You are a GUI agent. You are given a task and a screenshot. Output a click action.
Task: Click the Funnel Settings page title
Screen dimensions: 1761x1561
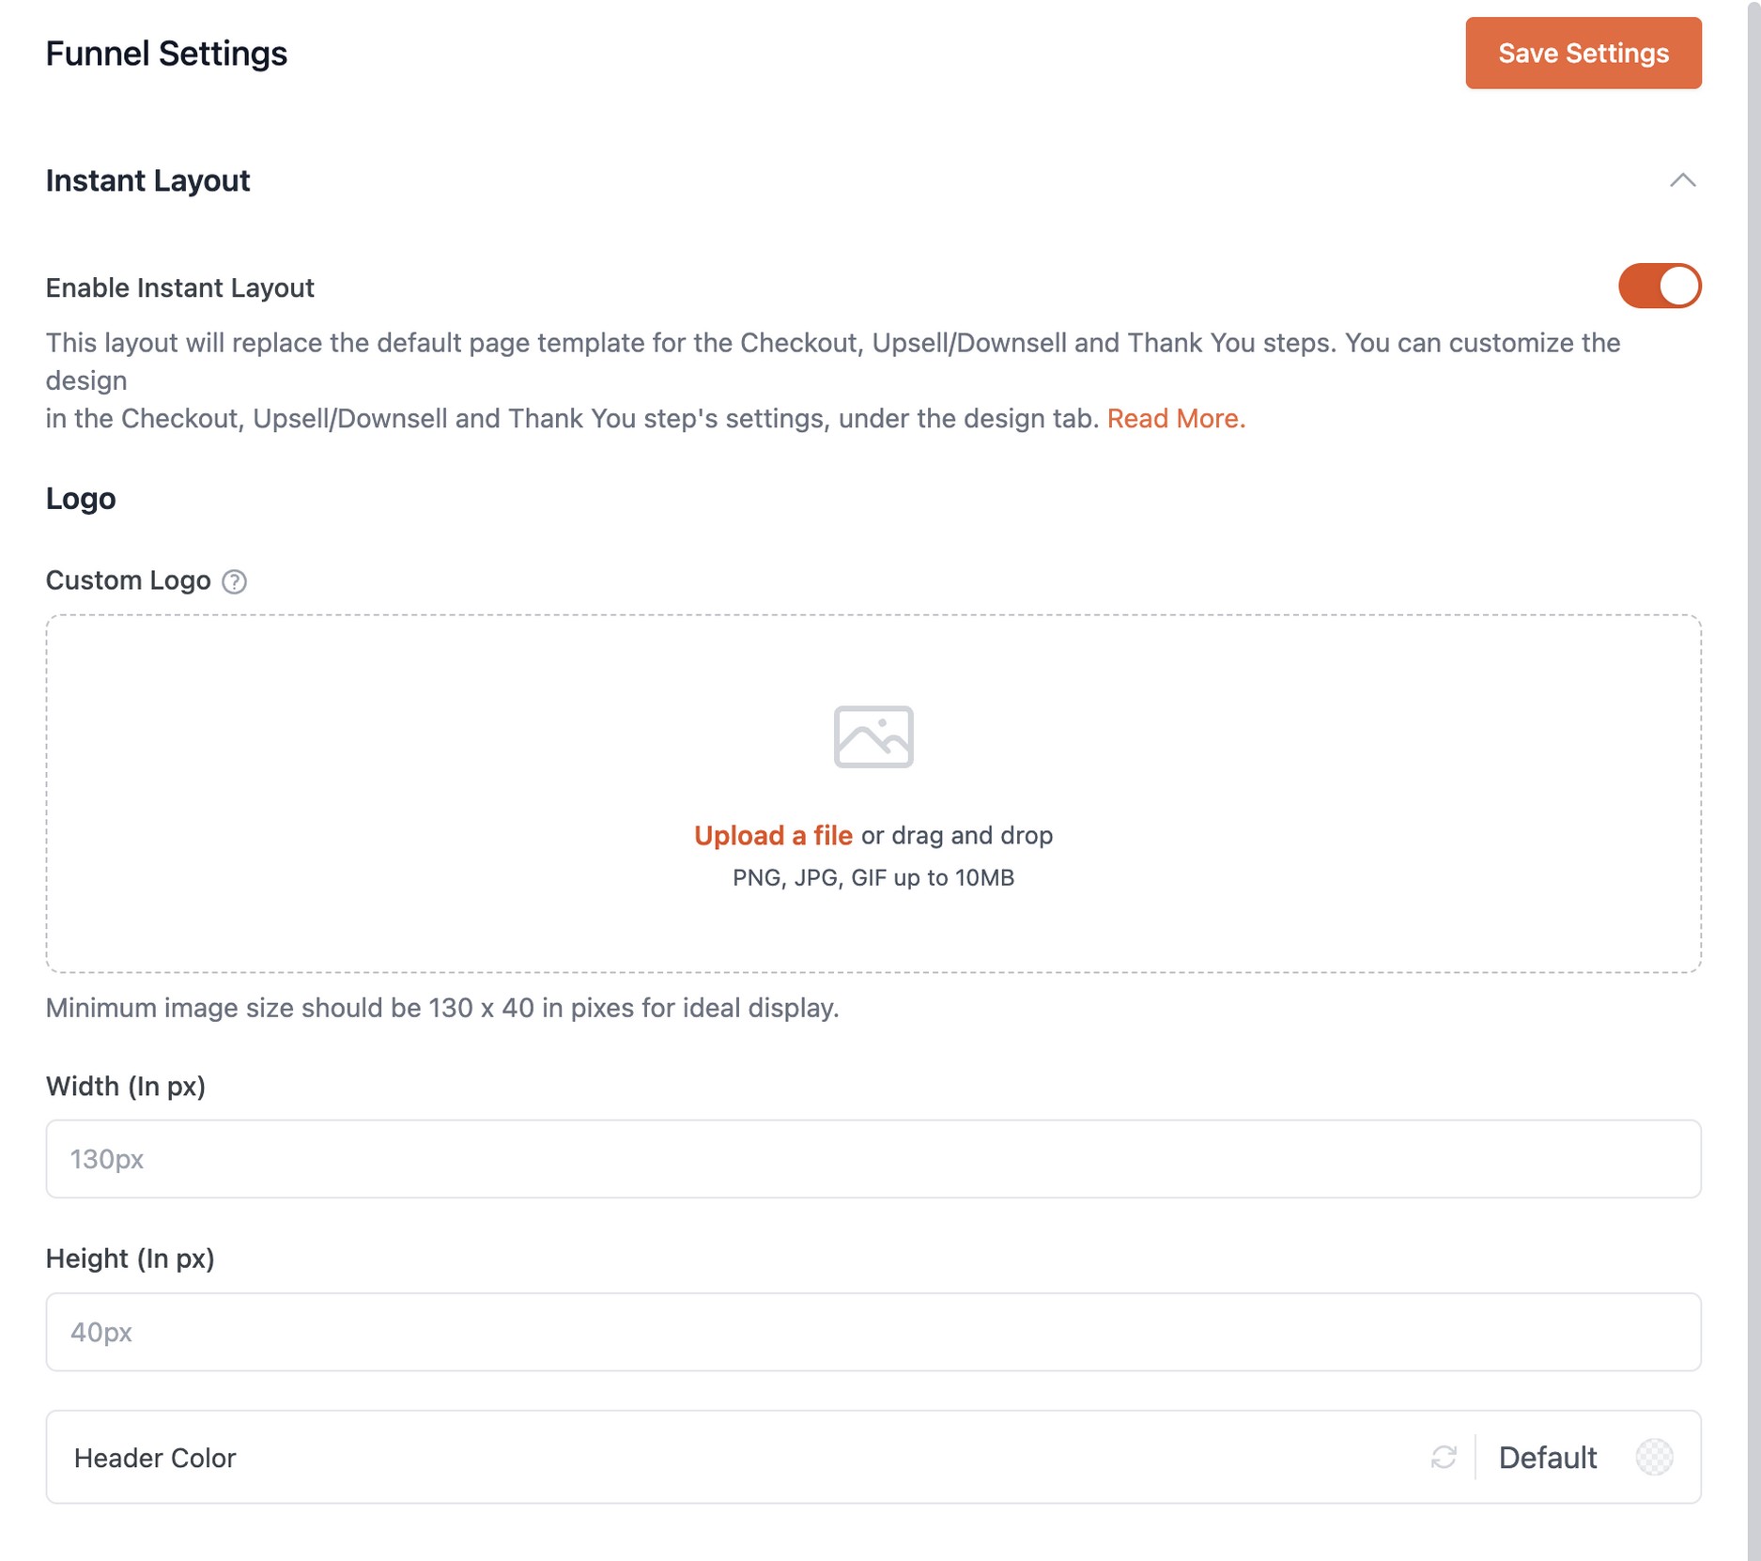[x=166, y=54]
